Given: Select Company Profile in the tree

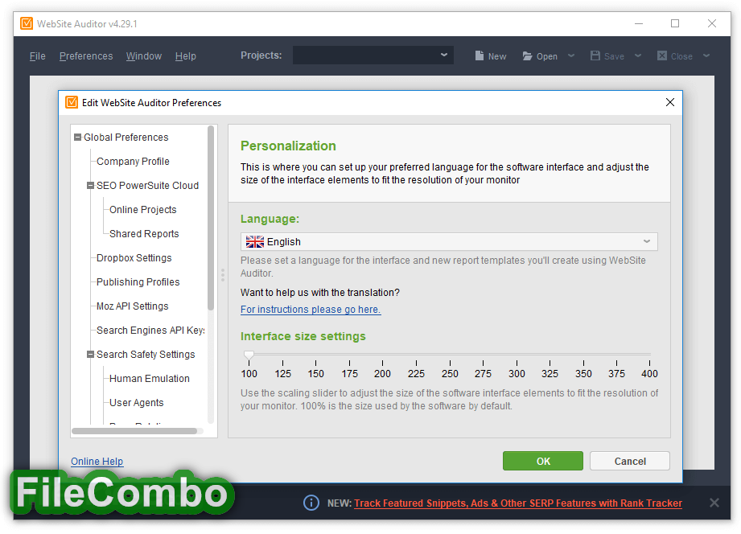Looking at the screenshot, I should pyautogui.click(x=133, y=161).
